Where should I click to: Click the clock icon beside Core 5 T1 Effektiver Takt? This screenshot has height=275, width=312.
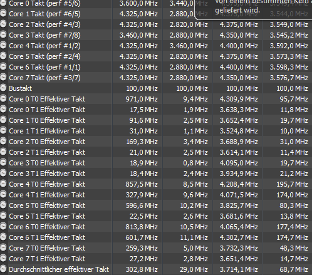3,216
